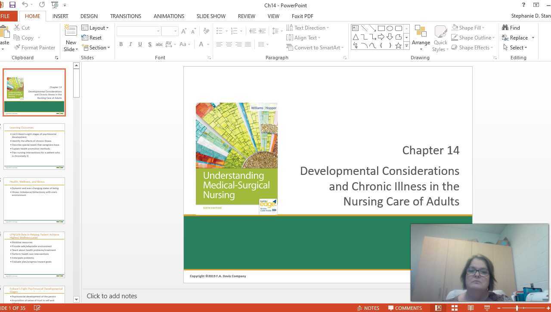The image size is (551, 312).
Task: Click the Reset slide button
Action: [x=92, y=38]
